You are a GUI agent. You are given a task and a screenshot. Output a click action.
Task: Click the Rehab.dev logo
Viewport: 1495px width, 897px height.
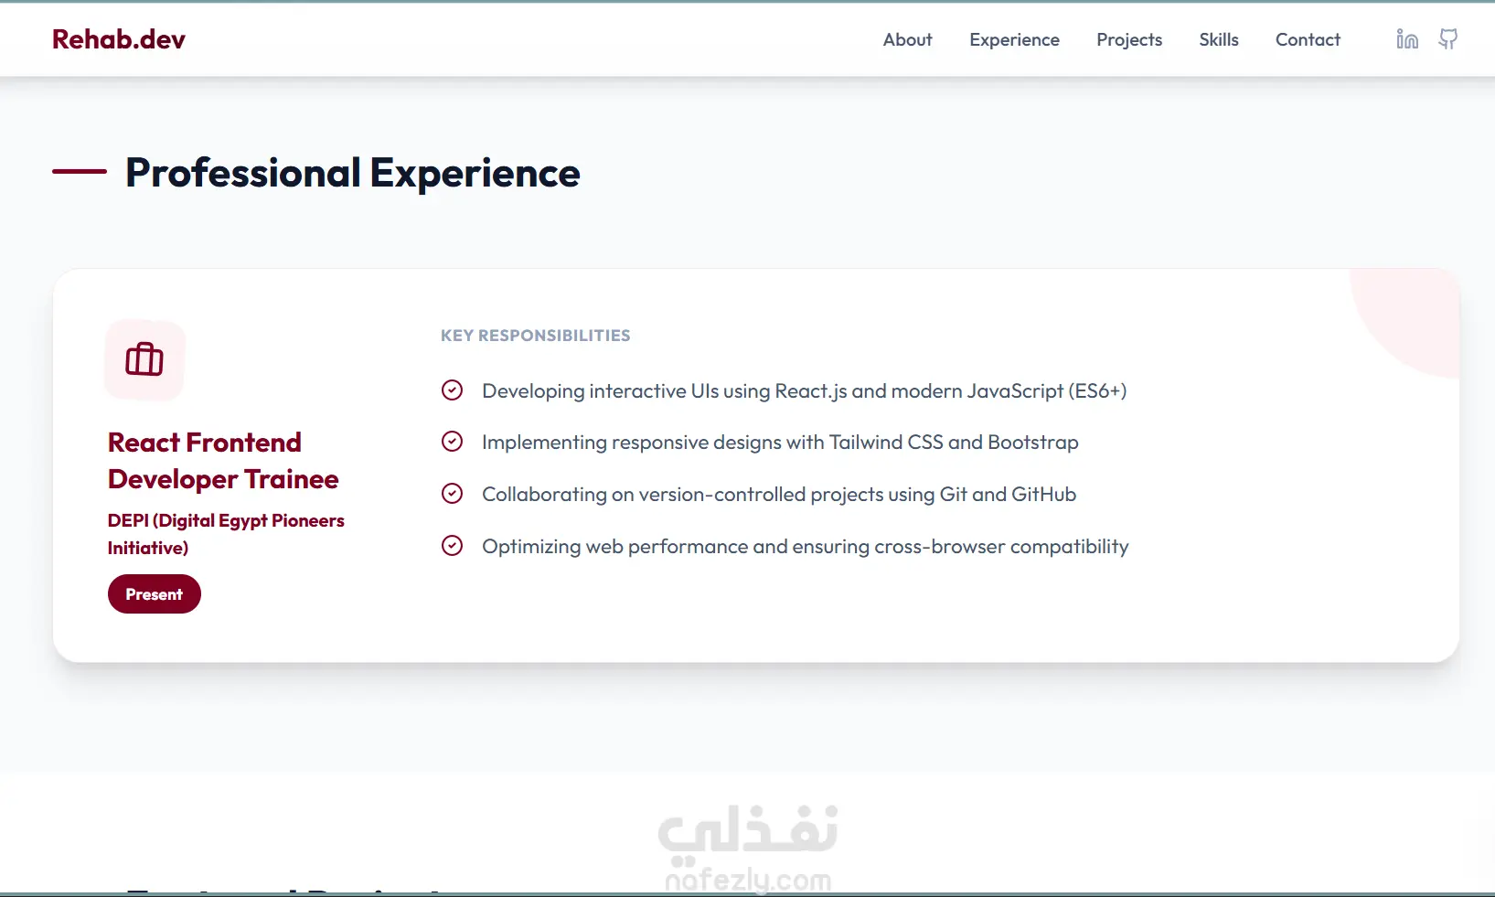click(x=119, y=39)
